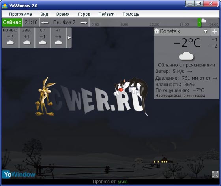Click the date Пн, Фев 7
This screenshot has height=186, width=221.
[x=64, y=22]
